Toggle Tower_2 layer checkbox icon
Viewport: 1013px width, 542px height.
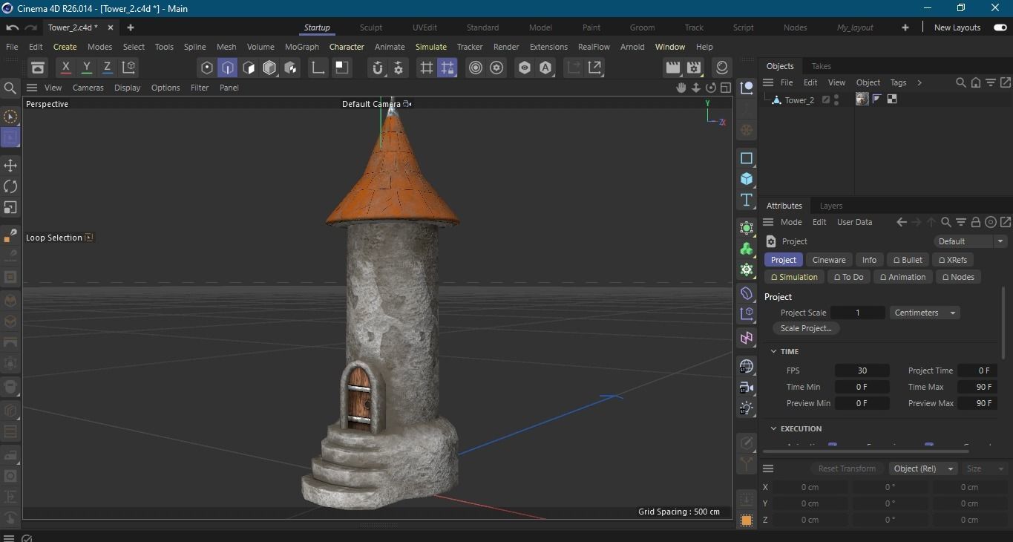click(x=825, y=99)
